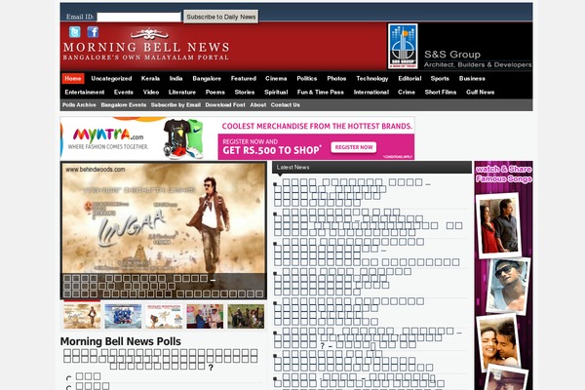Open Fun & Time Pass category
Screen dimensions: 585x390
click(x=321, y=93)
